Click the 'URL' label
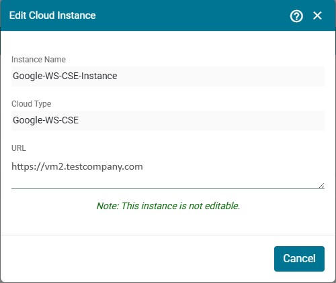 [x=19, y=148]
